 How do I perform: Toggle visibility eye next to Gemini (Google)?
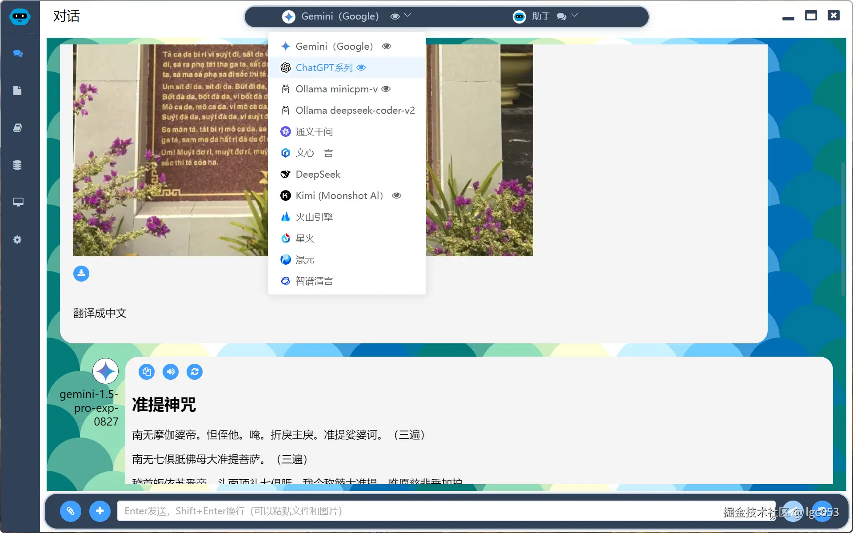pos(386,46)
